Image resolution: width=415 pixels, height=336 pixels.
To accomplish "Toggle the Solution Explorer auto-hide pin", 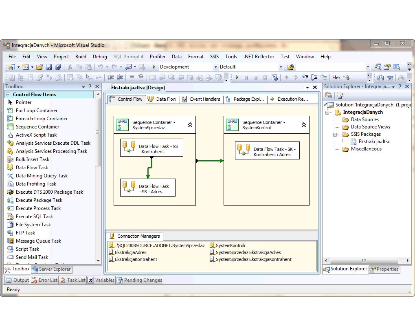I will [x=400, y=86].
